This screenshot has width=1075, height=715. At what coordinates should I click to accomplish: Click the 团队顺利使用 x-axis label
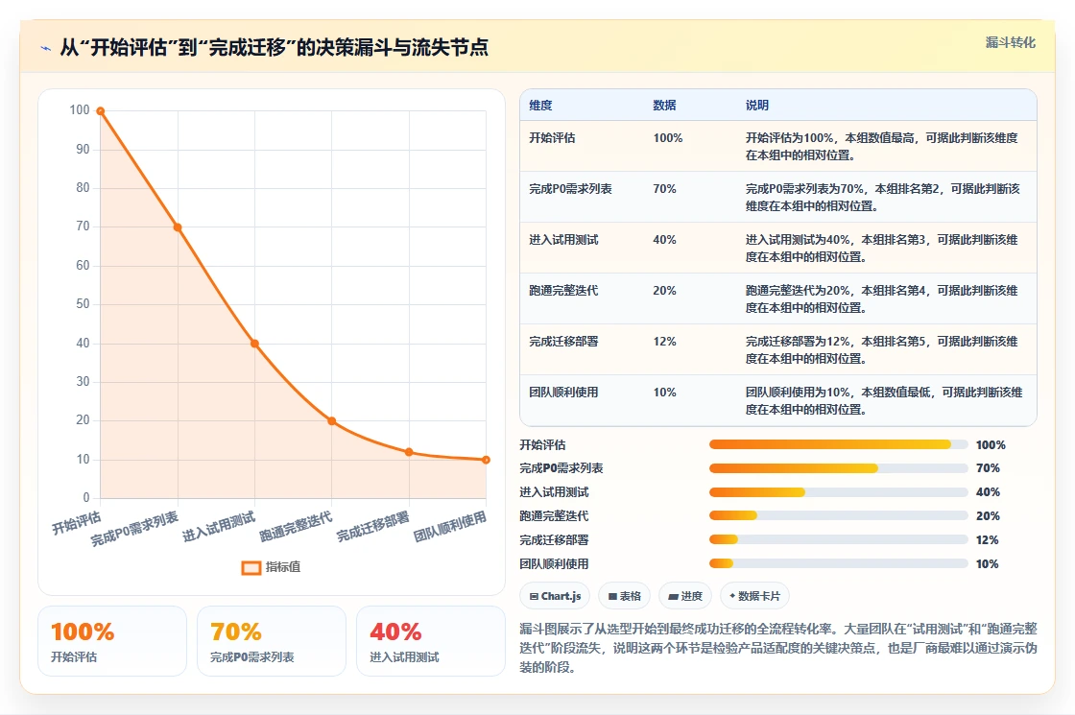point(450,527)
